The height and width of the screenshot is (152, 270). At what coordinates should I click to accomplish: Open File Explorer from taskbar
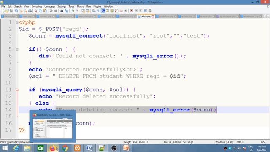[27, 148]
